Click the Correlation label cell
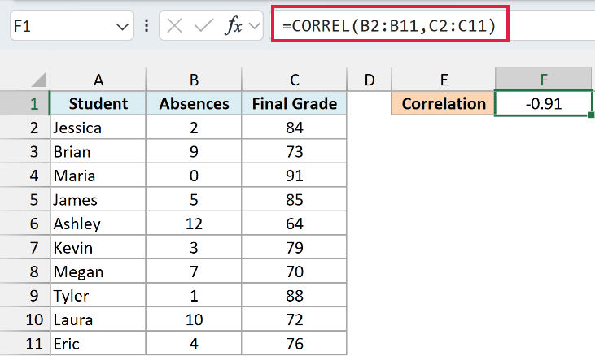The height and width of the screenshot is (356, 595). pos(444,103)
